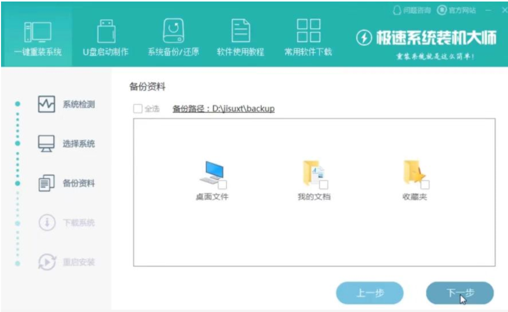Click the 下载系统 download icon

click(x=47, y=223)
